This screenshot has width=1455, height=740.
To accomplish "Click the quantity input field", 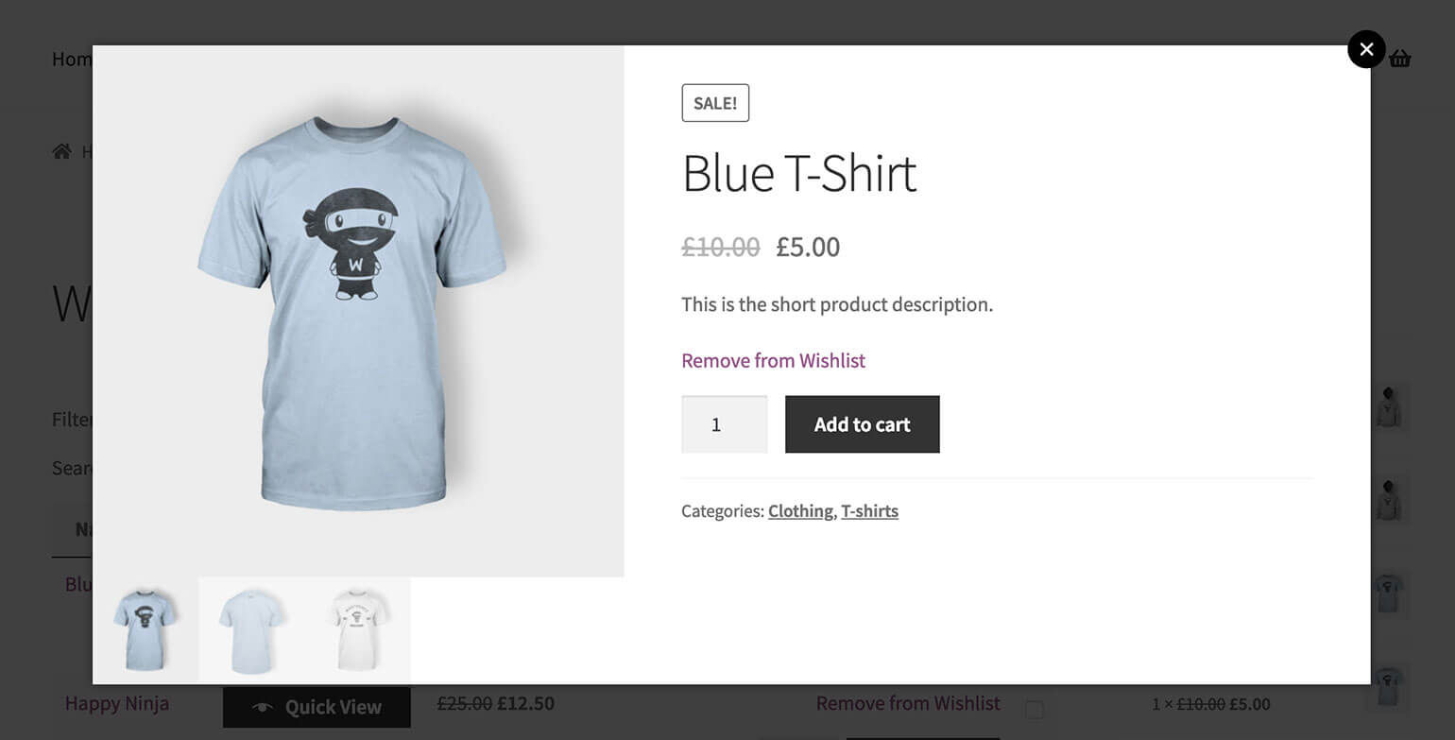I will [724, 424].
